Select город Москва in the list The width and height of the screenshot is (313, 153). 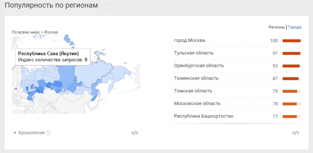point(237,41)
